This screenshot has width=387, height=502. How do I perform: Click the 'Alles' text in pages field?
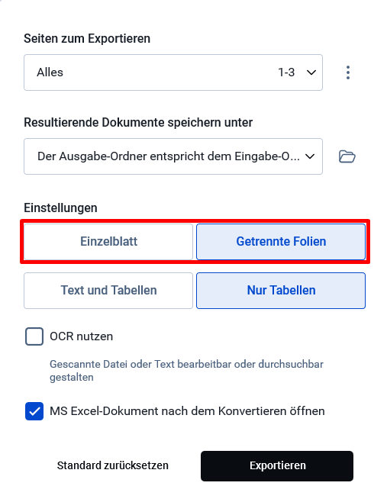pos(50,72)
